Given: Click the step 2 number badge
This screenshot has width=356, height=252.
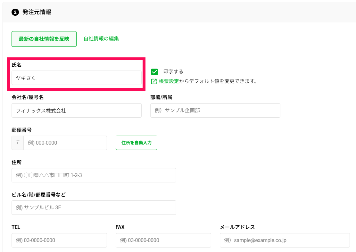Looking at the screenshot, I should [15, 13].
